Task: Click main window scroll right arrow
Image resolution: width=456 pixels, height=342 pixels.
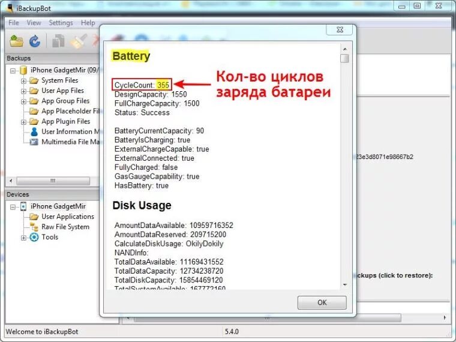Action: point(445,318)
